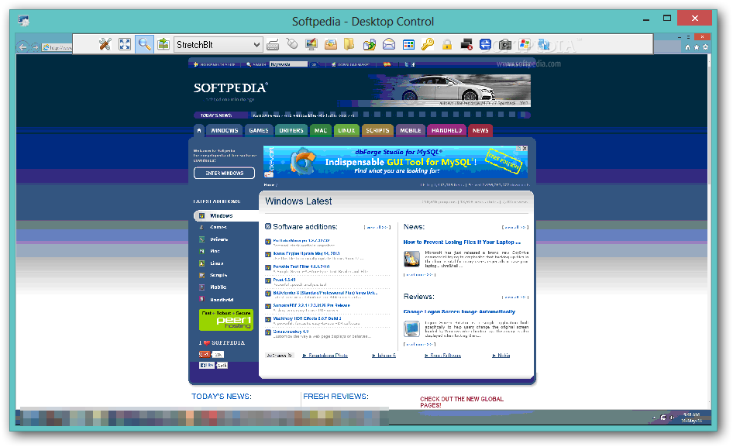
Task: Switch to the NEWS tab
Action: pyautogui.click(x=480, y=130)
